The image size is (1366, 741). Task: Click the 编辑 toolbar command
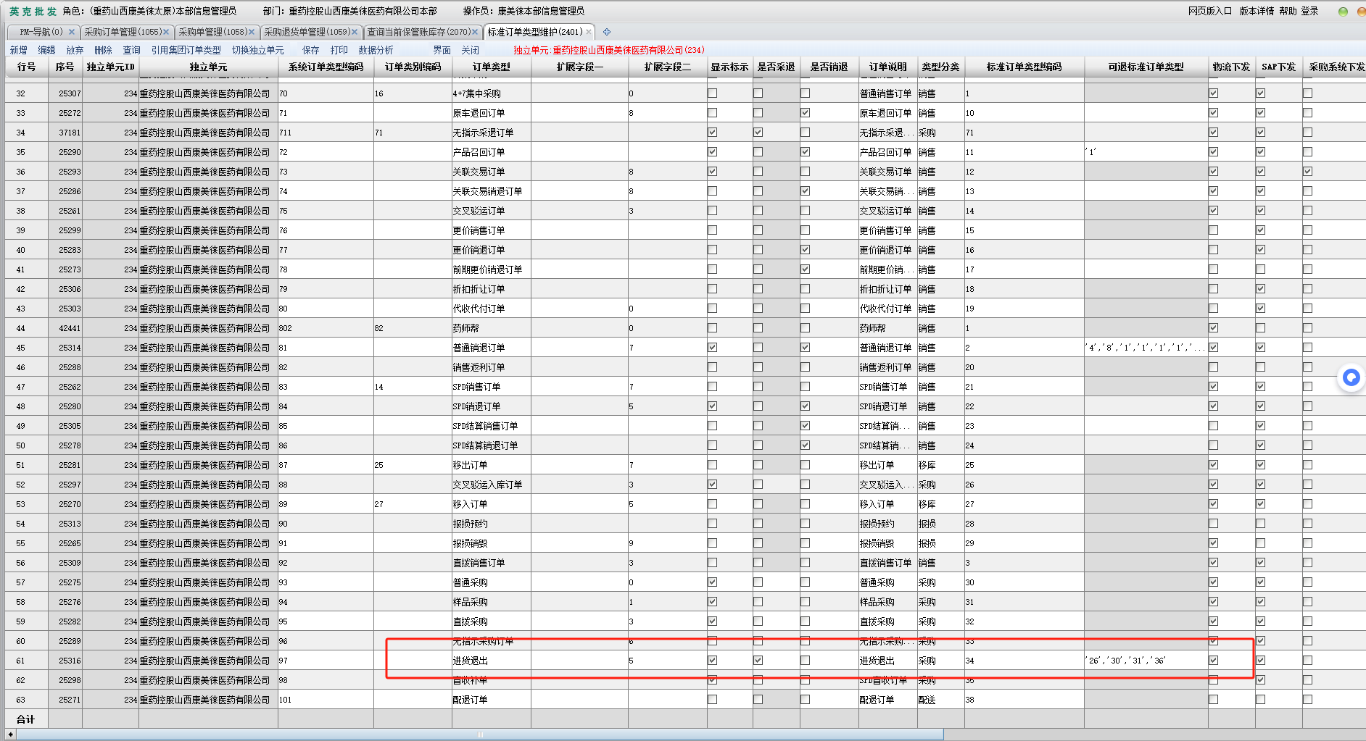[x=46, y=50]
